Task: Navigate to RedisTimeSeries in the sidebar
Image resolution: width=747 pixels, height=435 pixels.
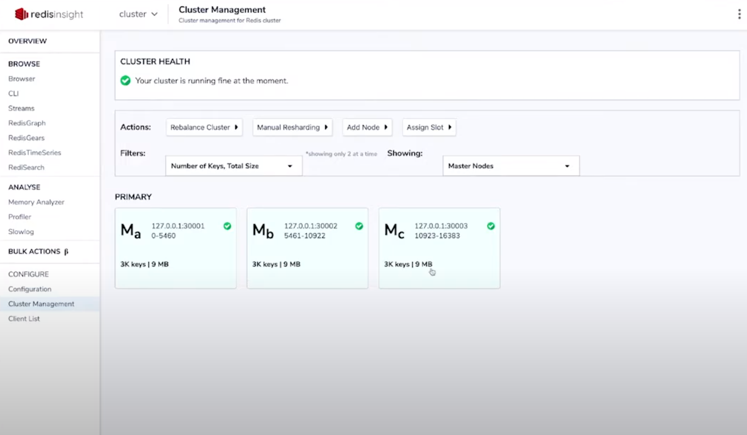Action: coord(34,153)
